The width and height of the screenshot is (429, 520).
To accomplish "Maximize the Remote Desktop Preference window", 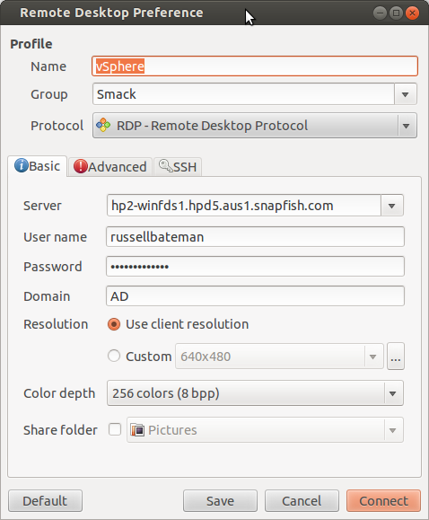I will [x=396, y=13].
